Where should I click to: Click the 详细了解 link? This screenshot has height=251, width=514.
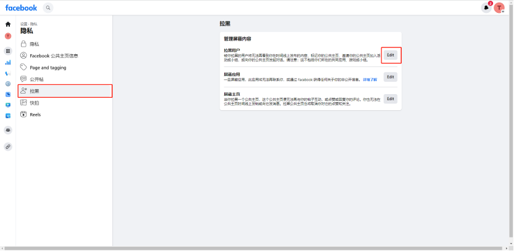(x=370, y=79)
